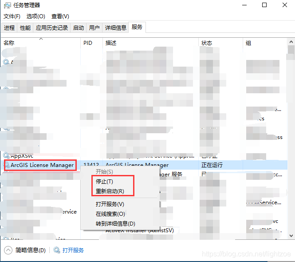Select the 服务 tab
Screen dimensions: 295x262
click(137, 28)
